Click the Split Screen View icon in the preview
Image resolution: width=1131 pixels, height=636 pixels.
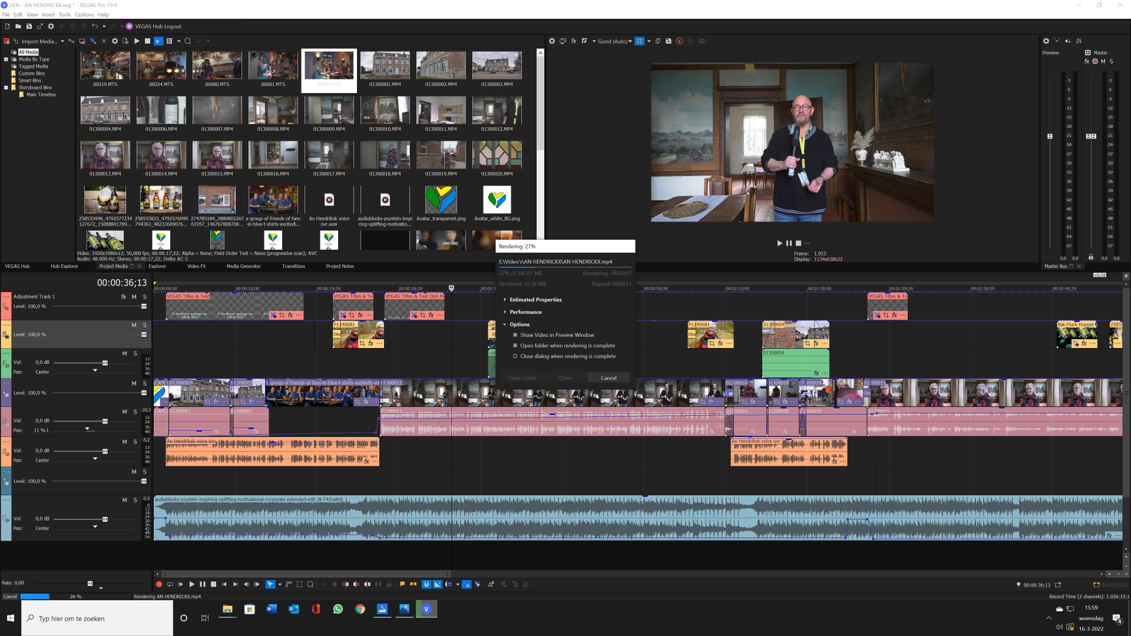pyautogui.click(x=584, y=41)
